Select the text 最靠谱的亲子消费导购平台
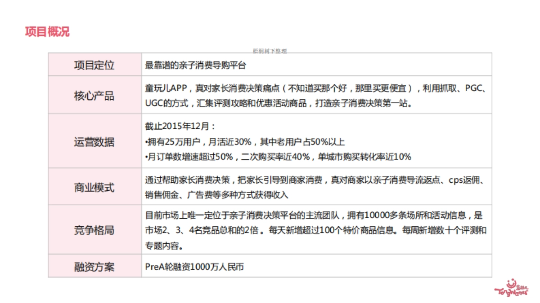The height and width of the screenshot is (303, 540). 196,65
